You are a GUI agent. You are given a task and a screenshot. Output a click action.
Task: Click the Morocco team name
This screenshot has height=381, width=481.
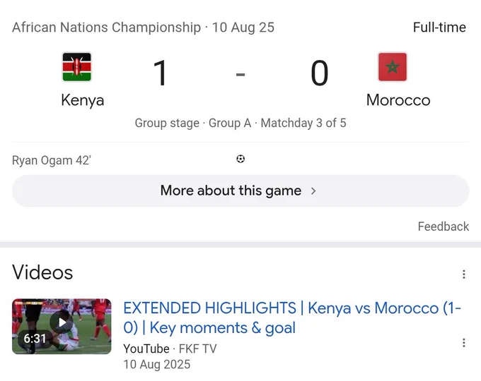(x=398, y=100)
